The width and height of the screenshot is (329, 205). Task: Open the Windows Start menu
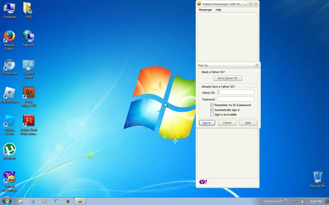(7, 201)
